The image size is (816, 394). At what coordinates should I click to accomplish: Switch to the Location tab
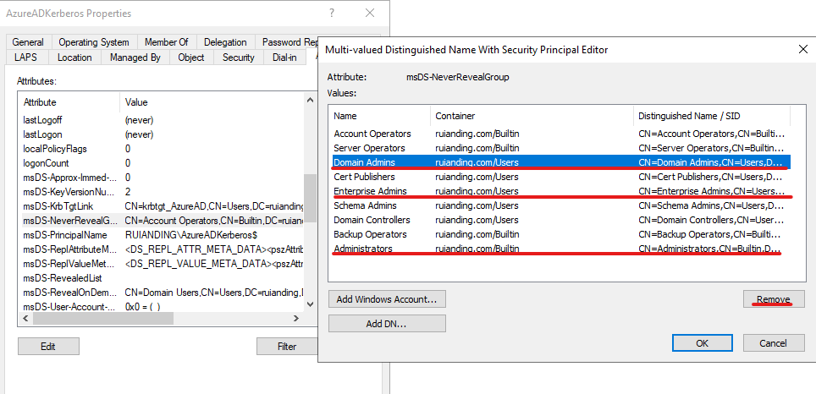pos(74,57)
